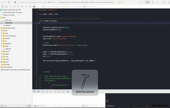Stop the running app with the Stop button
The height and width of the screenshot is (108, 170).
(x=15, y=2)
